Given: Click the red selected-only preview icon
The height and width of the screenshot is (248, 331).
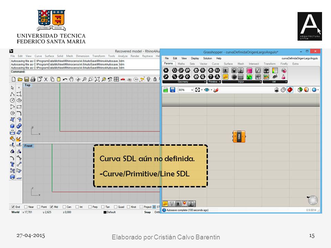Looking at the screenshot, I should 290,90.
